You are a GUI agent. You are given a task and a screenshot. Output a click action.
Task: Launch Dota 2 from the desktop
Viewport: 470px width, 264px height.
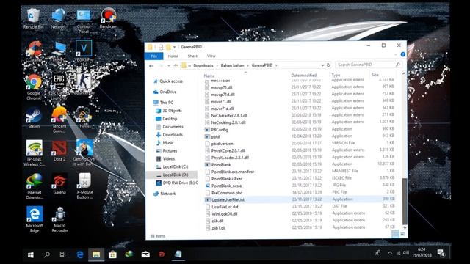[x=59, y=151]
